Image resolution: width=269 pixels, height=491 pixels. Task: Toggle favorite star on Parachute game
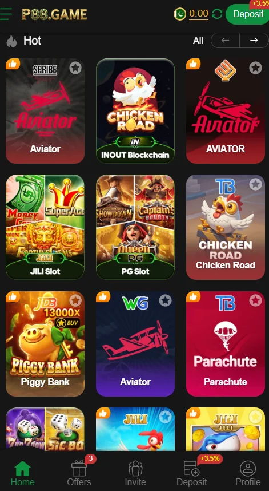[x=255, y=300]
